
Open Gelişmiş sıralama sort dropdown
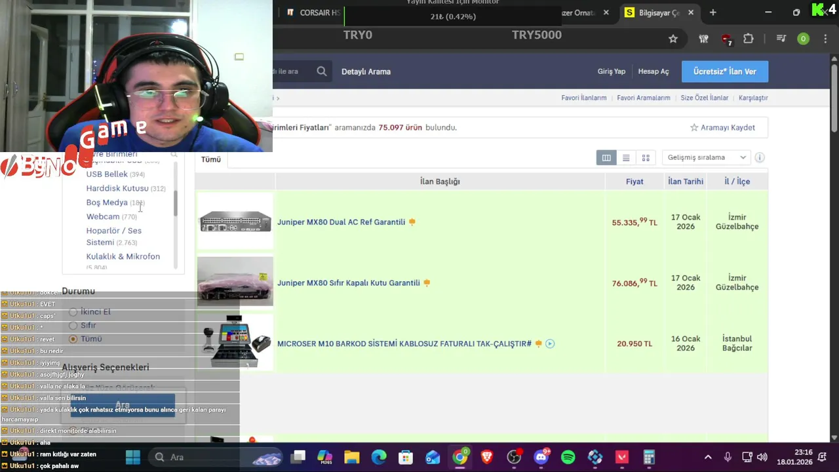(x=707, y=157)
